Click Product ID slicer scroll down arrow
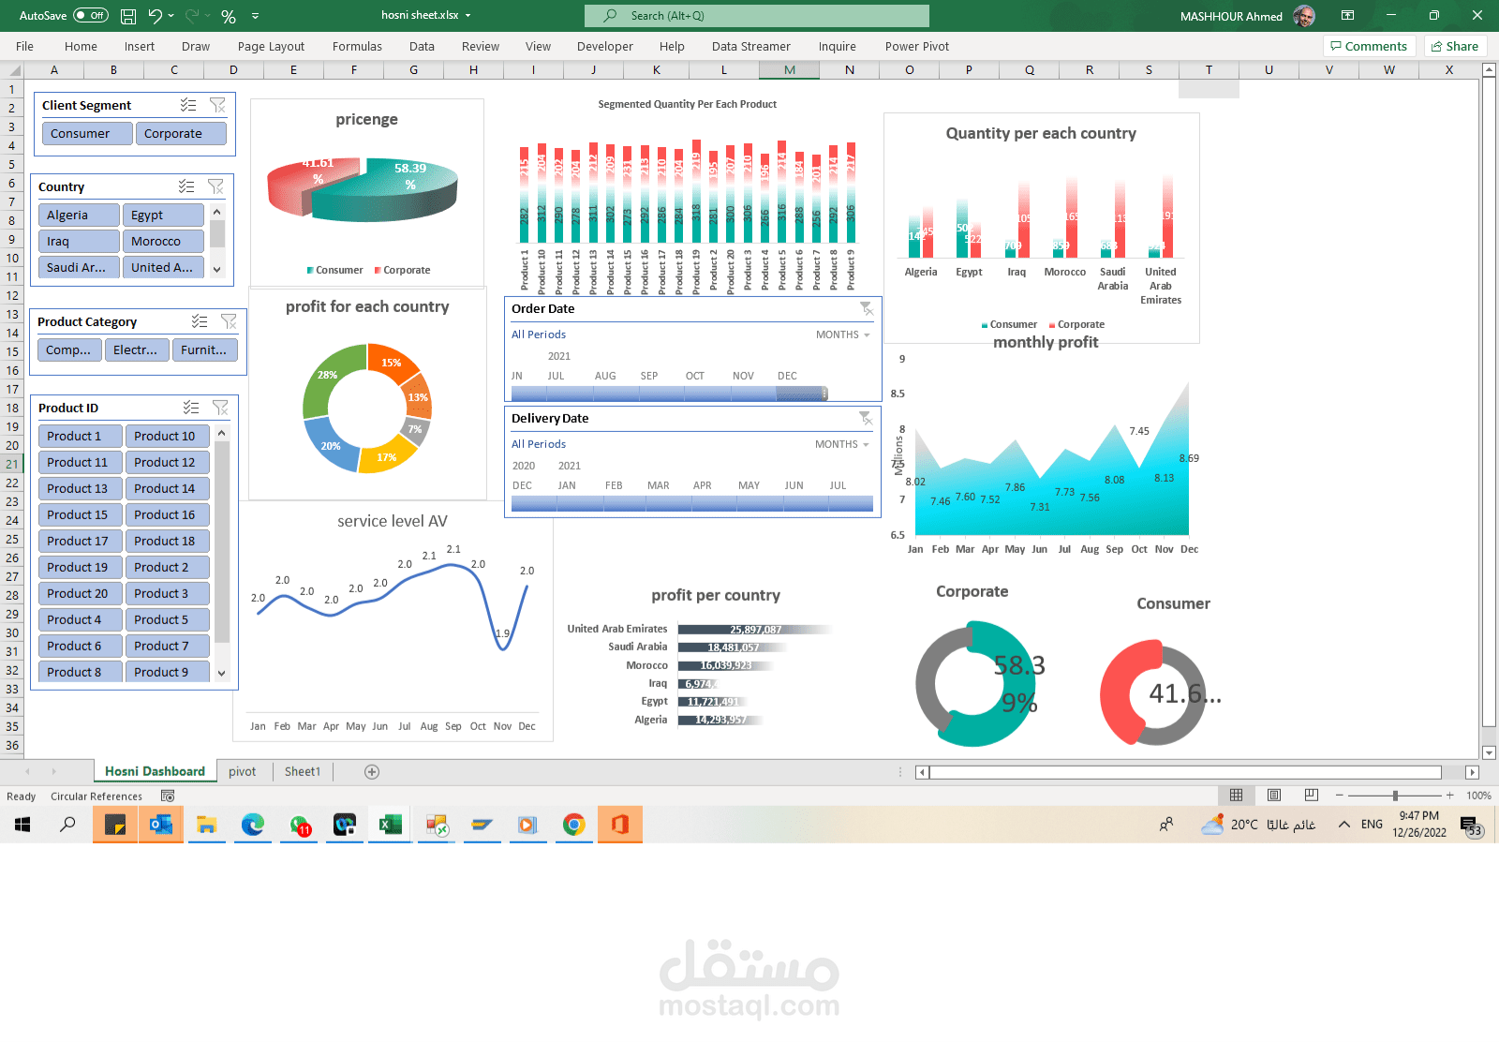1499x1042 pixels. 222,673
